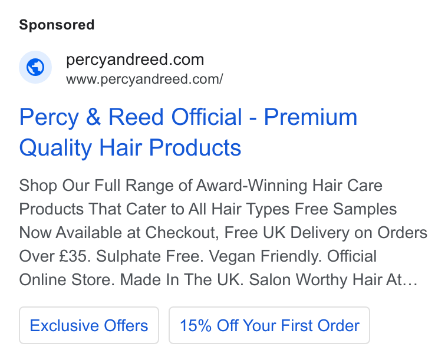Click the word 'Premium' in the headline
Screen dimensions: 448x363
coord(310,117)
